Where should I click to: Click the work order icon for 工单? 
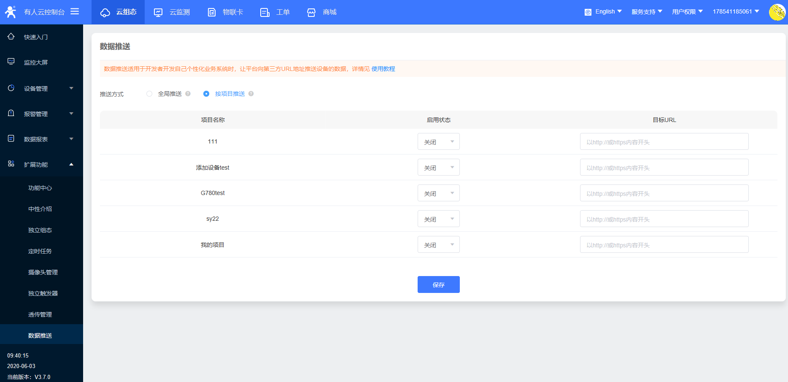(x=265, y=13)
